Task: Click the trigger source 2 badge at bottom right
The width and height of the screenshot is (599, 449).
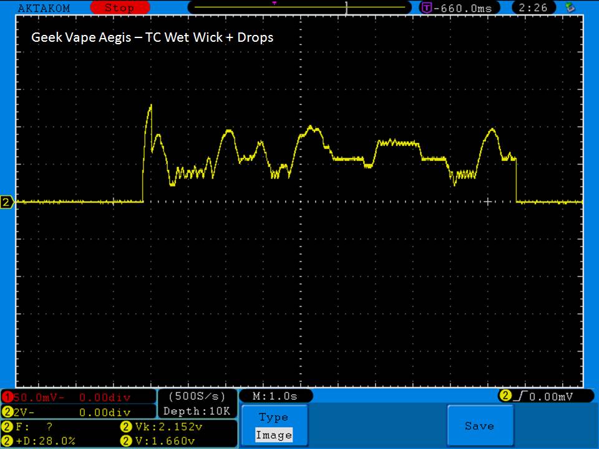Action: coord(503,396)
